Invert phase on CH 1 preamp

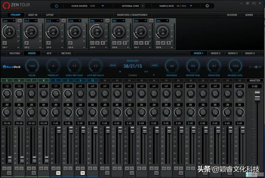coord(5,43)
